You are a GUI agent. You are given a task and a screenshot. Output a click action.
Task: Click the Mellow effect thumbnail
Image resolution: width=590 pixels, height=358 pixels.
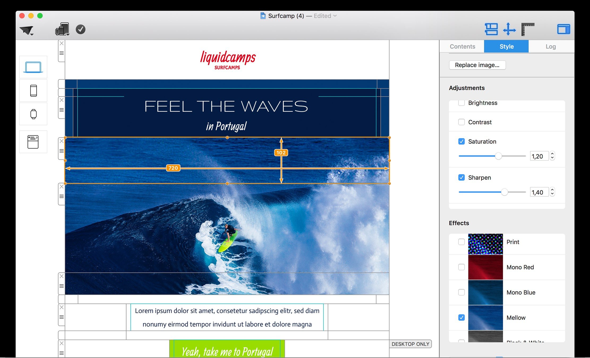485,318
